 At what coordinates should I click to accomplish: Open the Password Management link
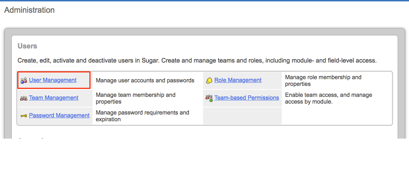pyautogui.click(x=59, y=116)
